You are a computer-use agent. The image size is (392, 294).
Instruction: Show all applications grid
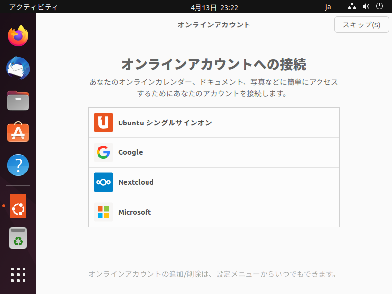[x=18, y=275]
